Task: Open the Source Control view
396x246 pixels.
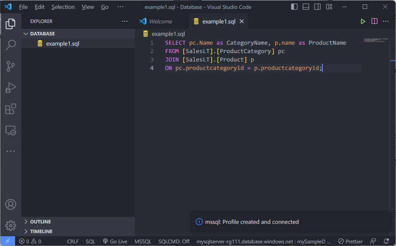Action: [x=11, y=66]
